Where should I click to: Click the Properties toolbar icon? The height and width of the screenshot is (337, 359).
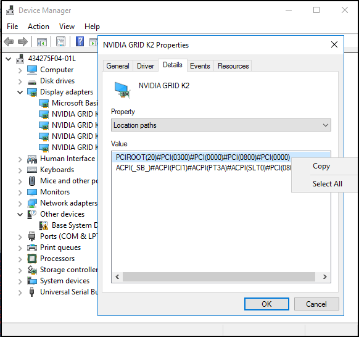point(60,42)
